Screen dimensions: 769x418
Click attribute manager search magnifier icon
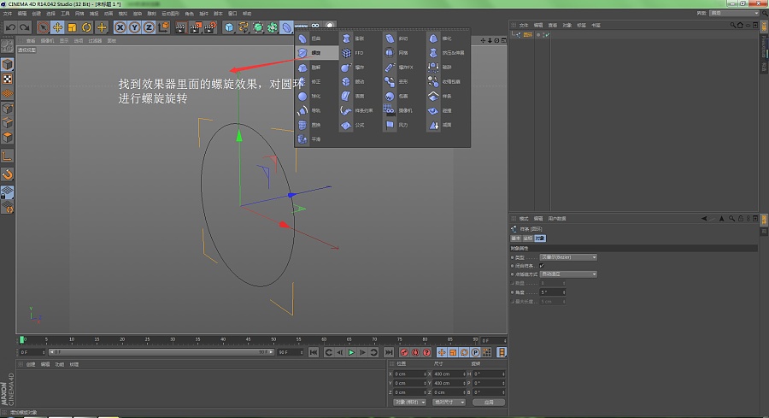(731, 219)
